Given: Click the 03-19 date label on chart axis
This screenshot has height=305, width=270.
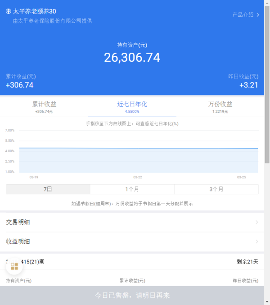Looking at the screenshot, I should [34, 177].
